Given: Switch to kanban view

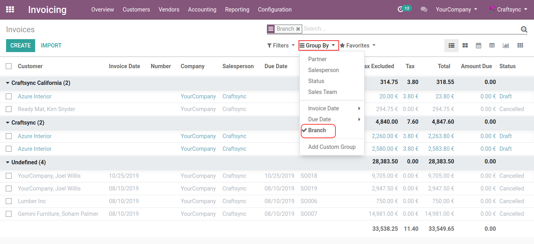Looking at the screenshot, I should (x=465, y=45).
